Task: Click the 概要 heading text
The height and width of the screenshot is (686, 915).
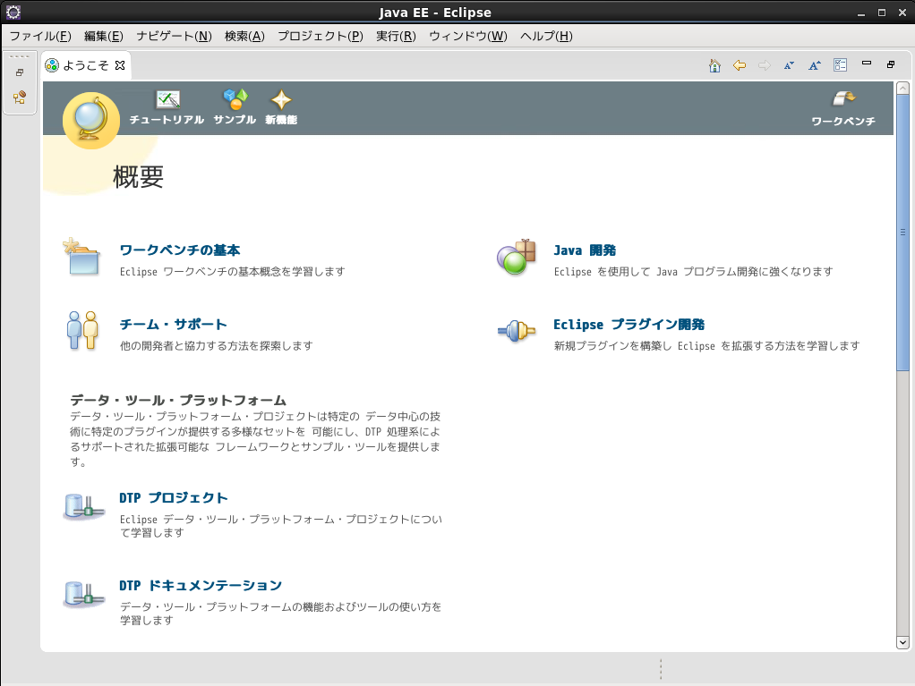Action: (138, 176)
